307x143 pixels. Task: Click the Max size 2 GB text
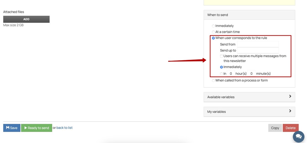coord(13,25)
